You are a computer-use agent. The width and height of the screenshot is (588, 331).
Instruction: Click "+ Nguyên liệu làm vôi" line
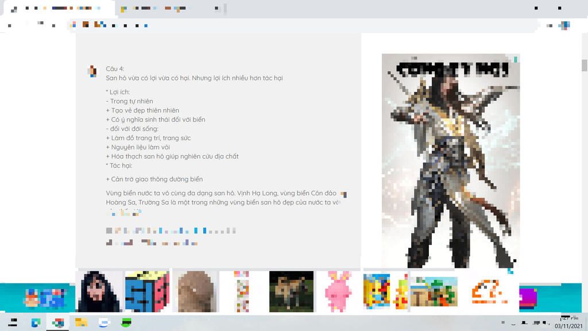[x=138, y=147]
